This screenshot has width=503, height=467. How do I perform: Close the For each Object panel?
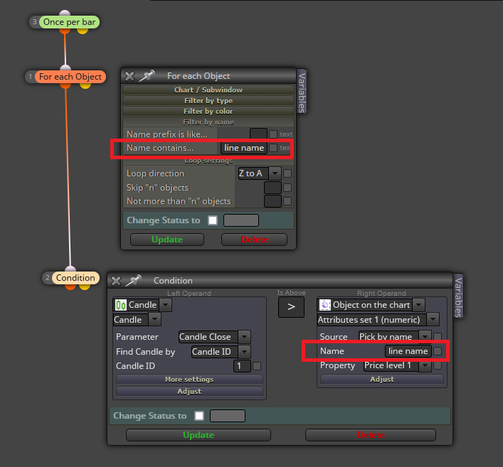coord(129,76)
